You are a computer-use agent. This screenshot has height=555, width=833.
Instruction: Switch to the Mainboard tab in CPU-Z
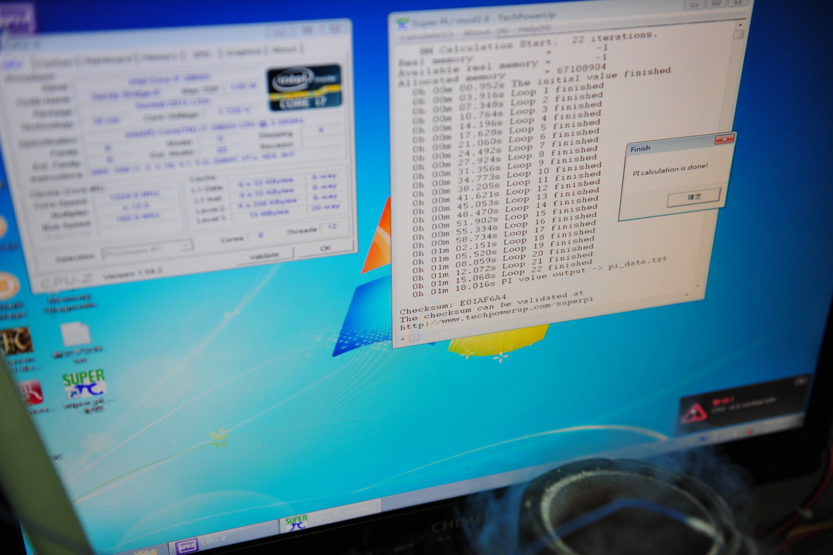pyautogui.click(x=107, y=60)
